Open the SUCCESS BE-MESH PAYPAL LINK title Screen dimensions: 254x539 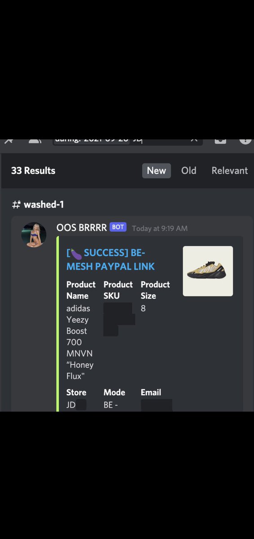click(111, 259)
